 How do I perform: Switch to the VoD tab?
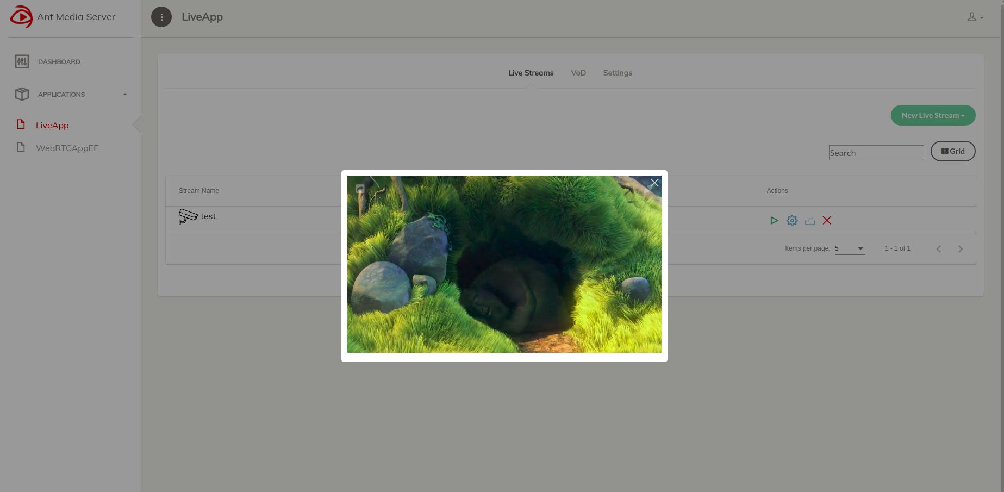click(x=578, y=73)
